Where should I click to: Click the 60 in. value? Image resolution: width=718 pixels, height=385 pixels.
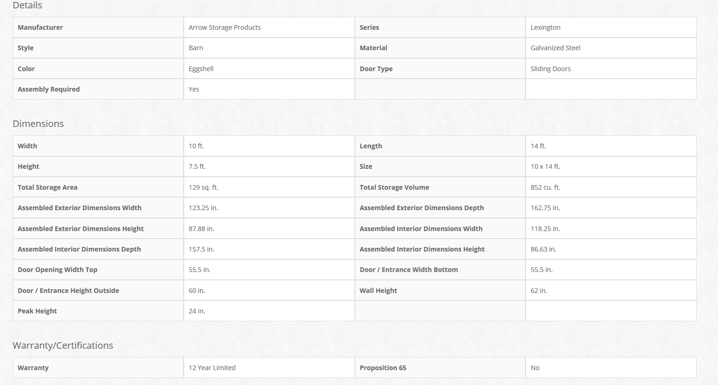coord(197,291)
